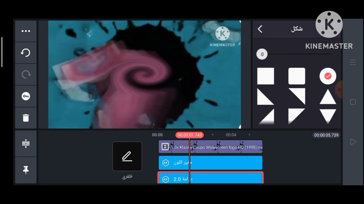Choose the downward-pointing triangle shape
The image size is (364, 204).
click(x=328, y=116)
